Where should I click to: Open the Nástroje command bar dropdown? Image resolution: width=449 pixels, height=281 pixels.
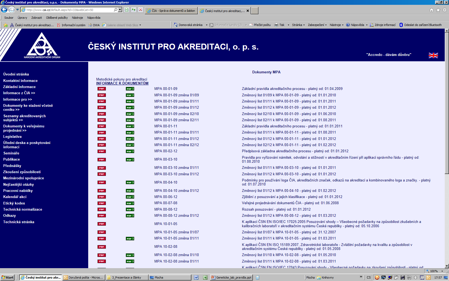[x=336, y=25]
